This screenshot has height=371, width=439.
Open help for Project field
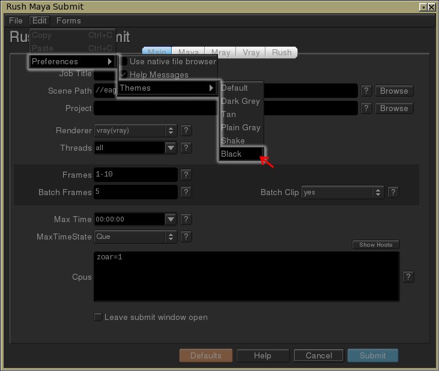[x=366, y=108]
